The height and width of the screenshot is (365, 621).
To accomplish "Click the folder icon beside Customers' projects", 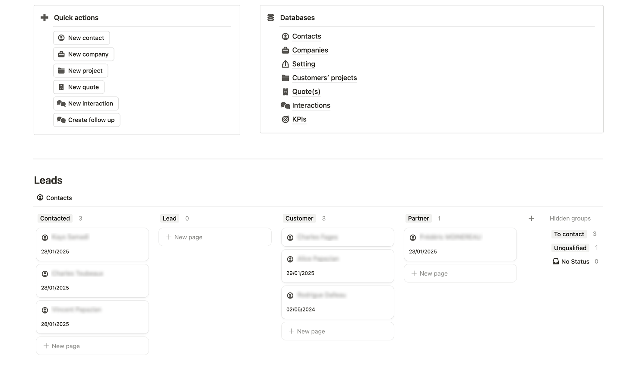I will tap(285, 78).
